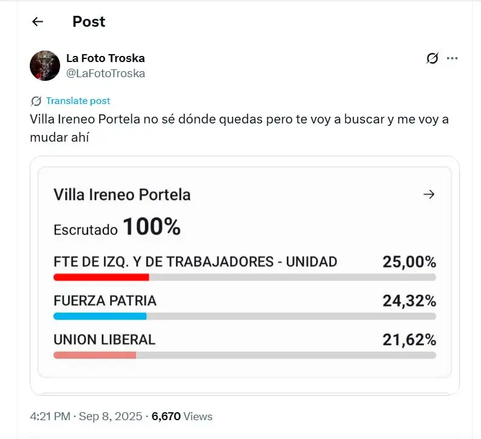This screenshot has width=481, height=439.
Task: Open the three-dots more options menu
Action: click(452, 58)
